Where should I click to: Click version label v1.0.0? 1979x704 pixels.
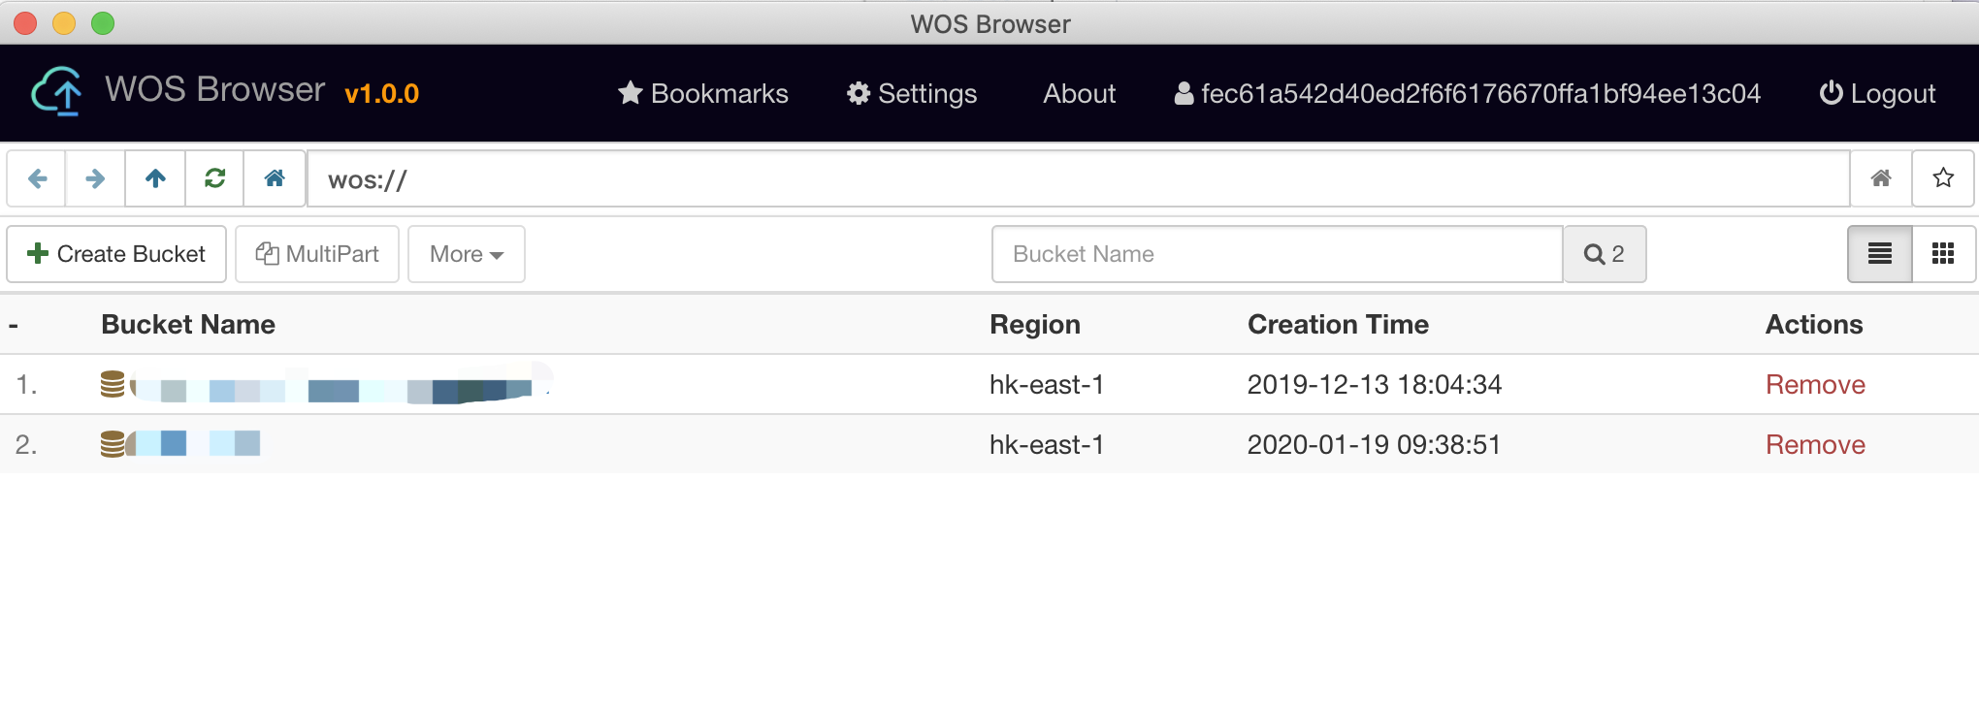point(382,94)
